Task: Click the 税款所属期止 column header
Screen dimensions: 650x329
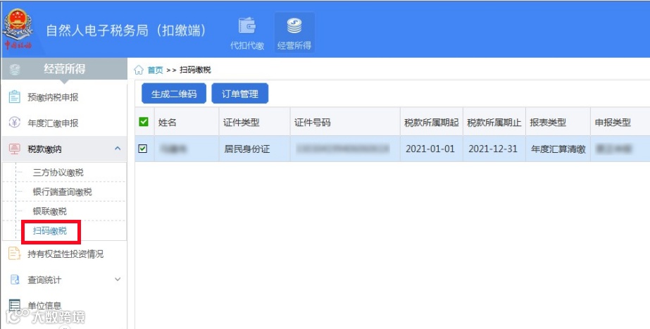Action: pyautogui.click(x=494, y=123)
